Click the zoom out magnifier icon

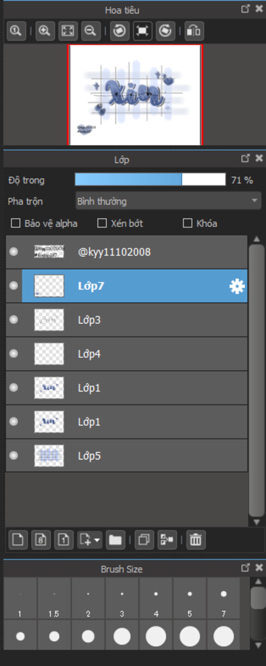(91, 31)
